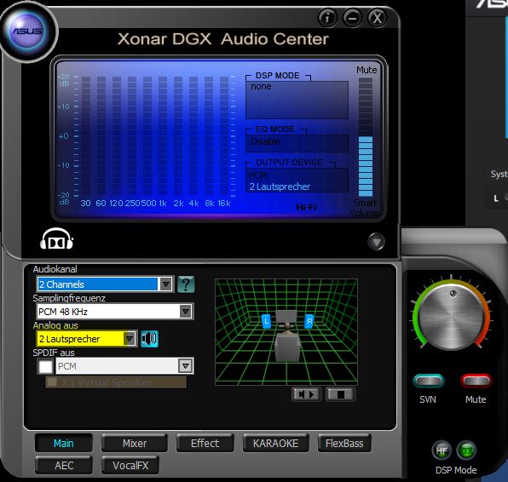Toggle the SVN smart volume button
Image resolution: width=508 pixels, height=482 pixels.
click(428, 381)
